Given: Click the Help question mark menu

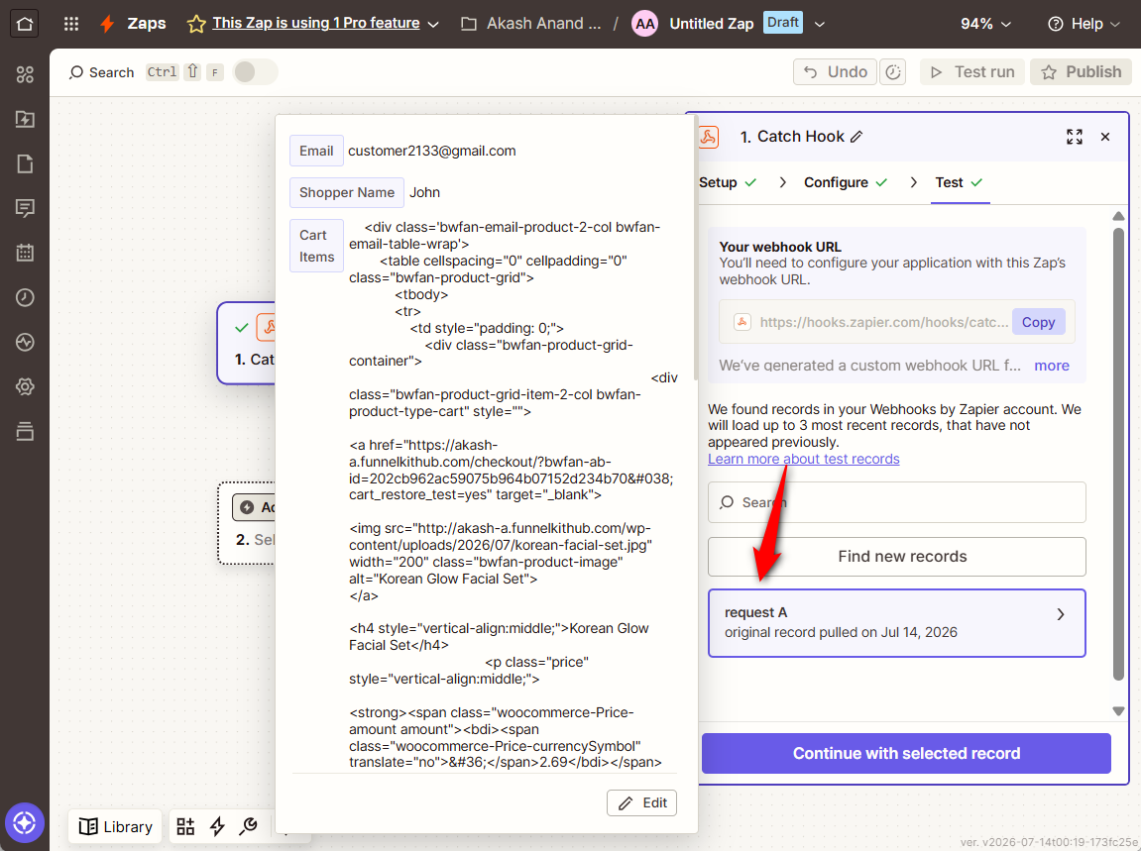Looking at the screenshot, I should (1084, 24).
